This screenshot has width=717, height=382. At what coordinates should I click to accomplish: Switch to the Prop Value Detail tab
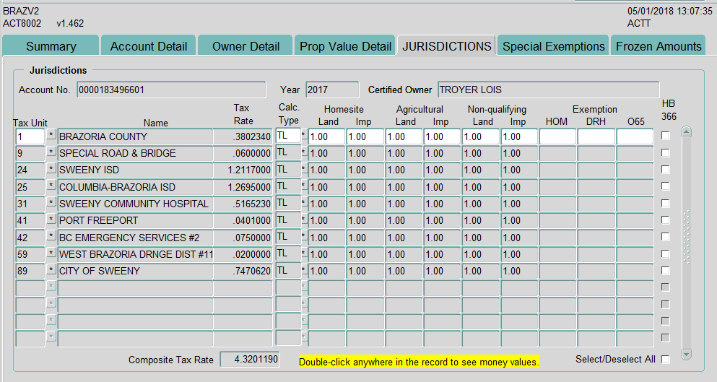pos(345,46)
